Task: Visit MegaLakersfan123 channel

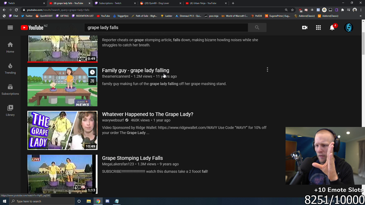Action: pyautogui.click(x=118, y=164)
